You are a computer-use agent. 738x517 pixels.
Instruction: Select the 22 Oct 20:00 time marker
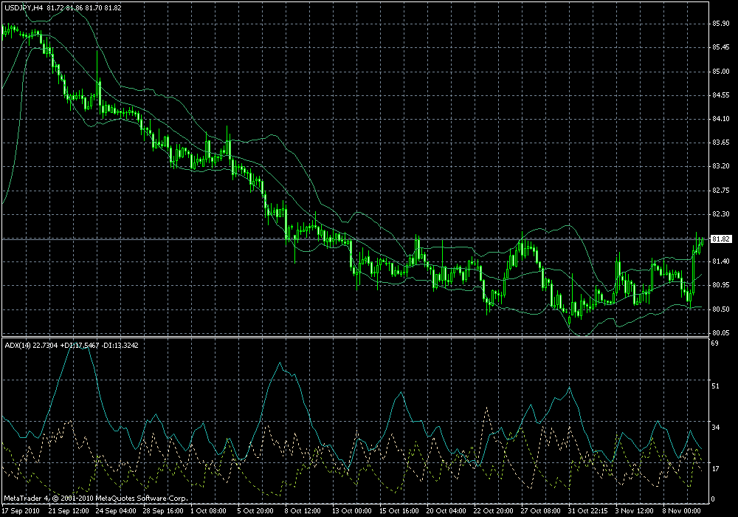click(x=493, y=511)
